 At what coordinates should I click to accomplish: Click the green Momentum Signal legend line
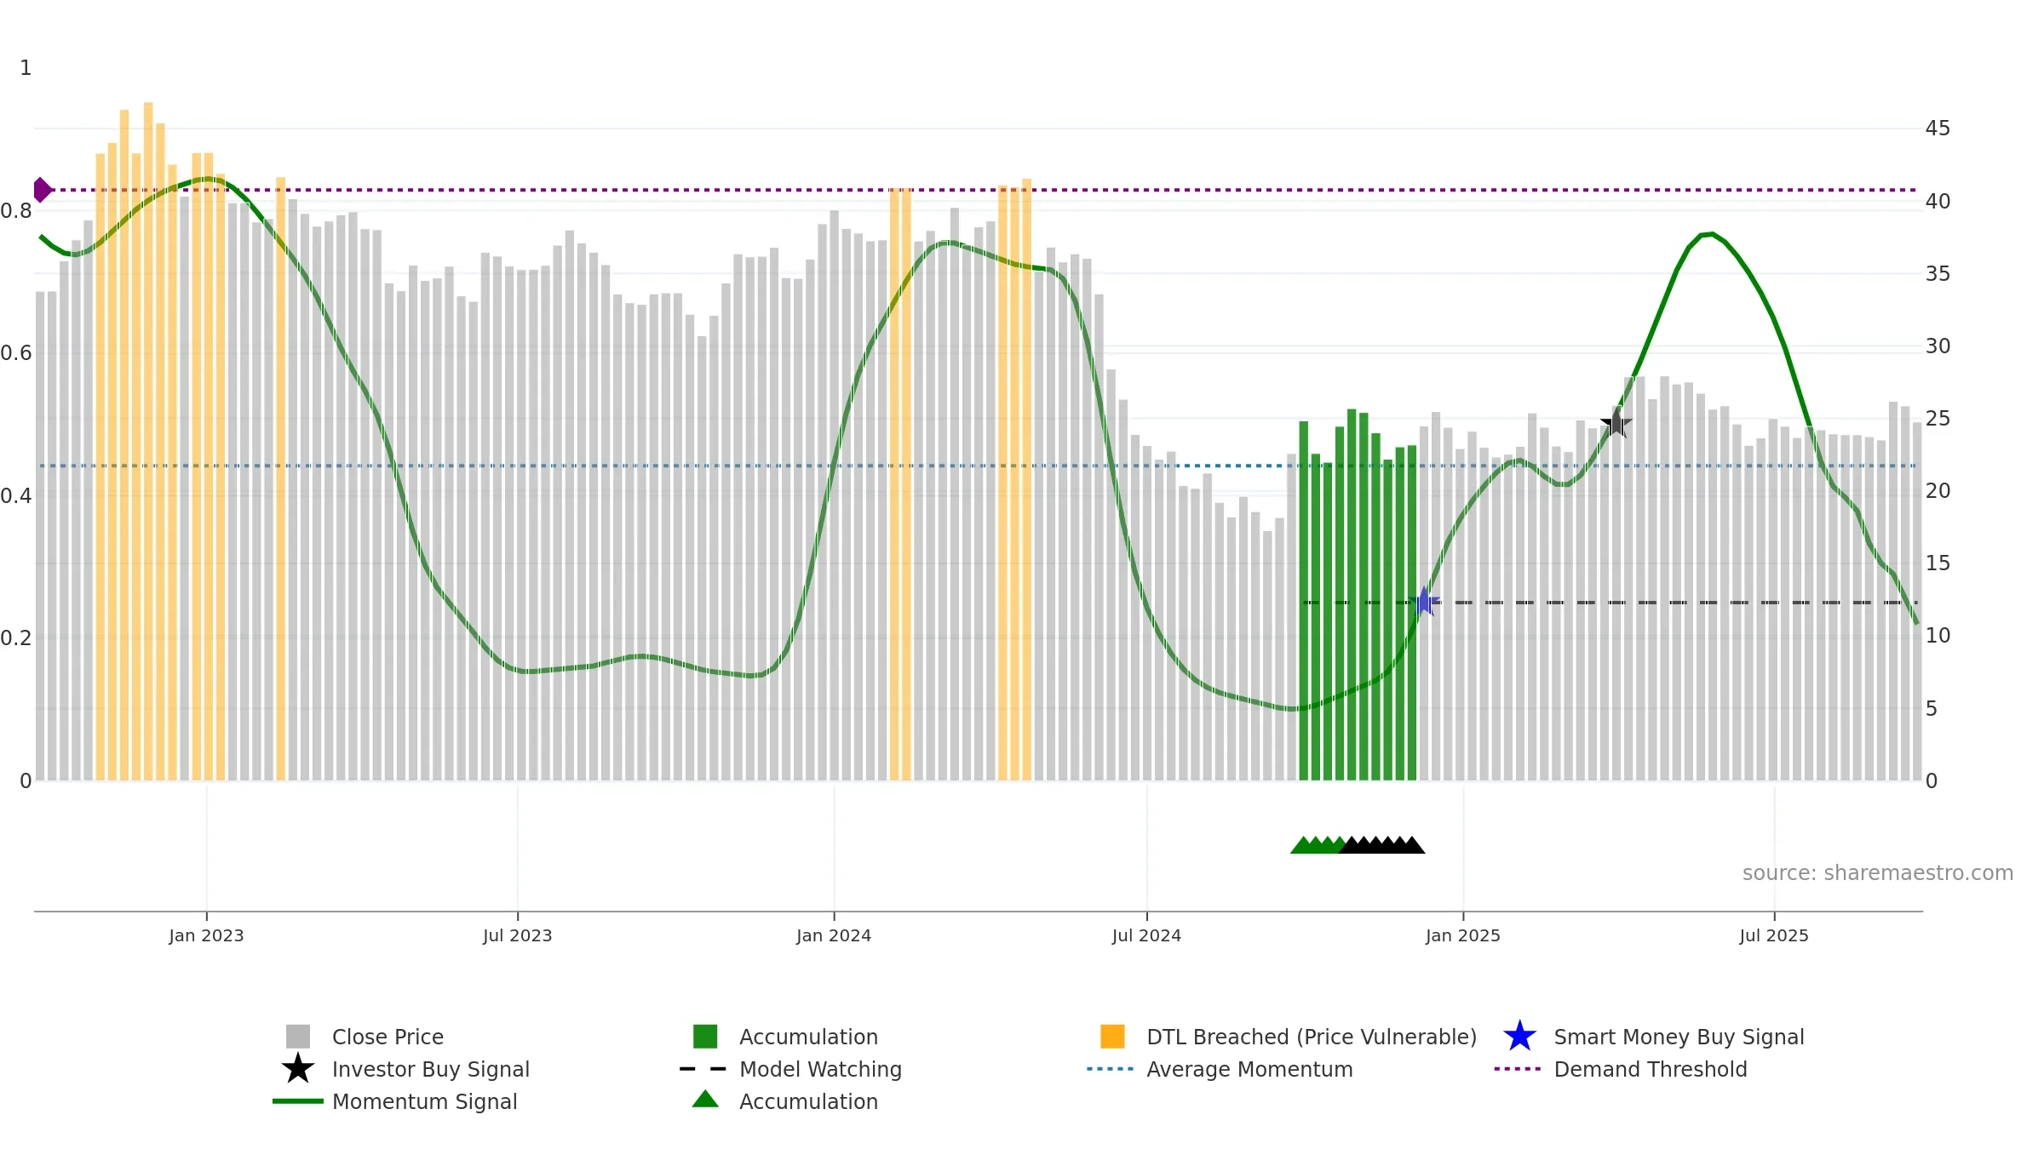click(x=298, y=1101)
